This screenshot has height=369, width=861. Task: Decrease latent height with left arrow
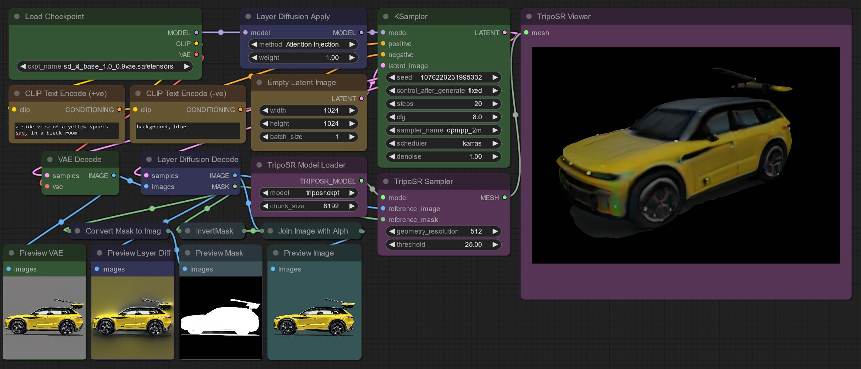click(x=265, y=124)
